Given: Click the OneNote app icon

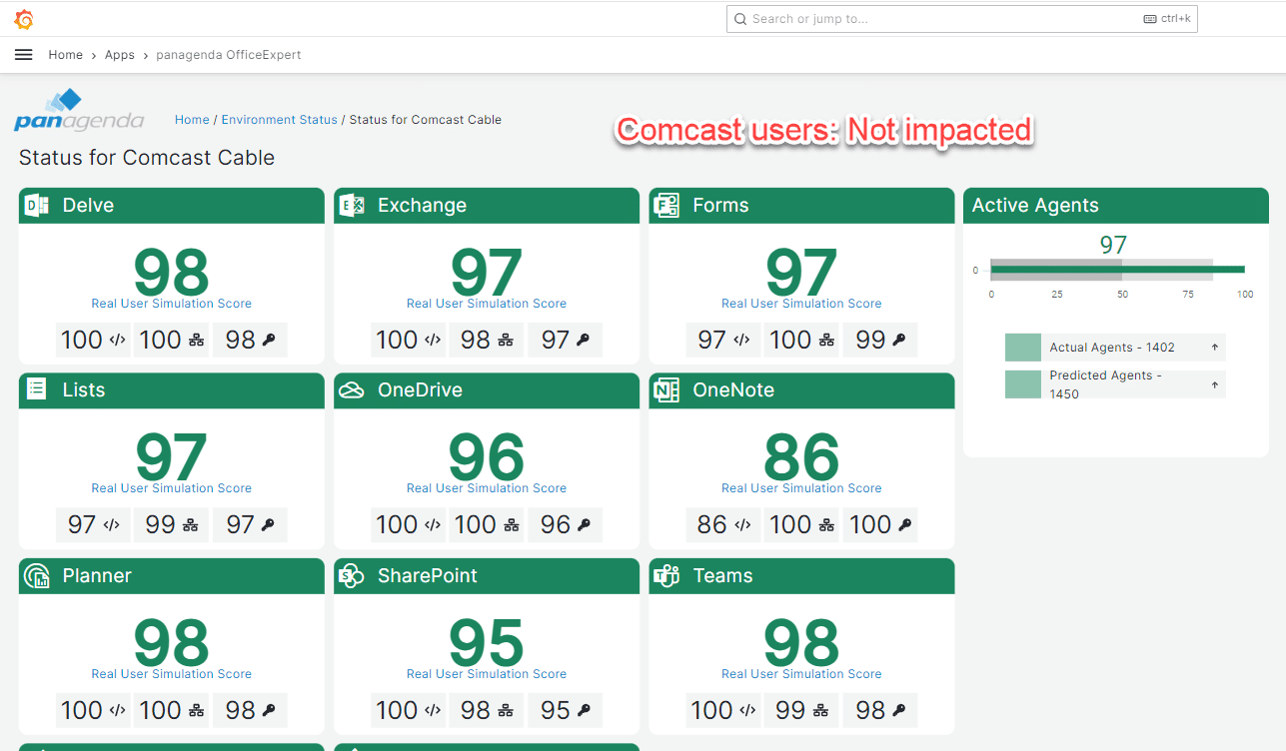Looking at the screenshot, I should pyautogui.click(x=666, y=390).
